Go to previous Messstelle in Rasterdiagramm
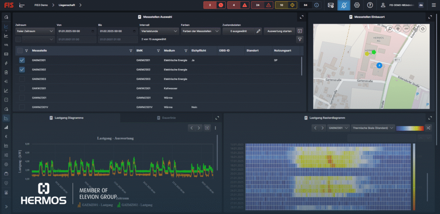This screenshot has height=214, width=440. [315, 128]
